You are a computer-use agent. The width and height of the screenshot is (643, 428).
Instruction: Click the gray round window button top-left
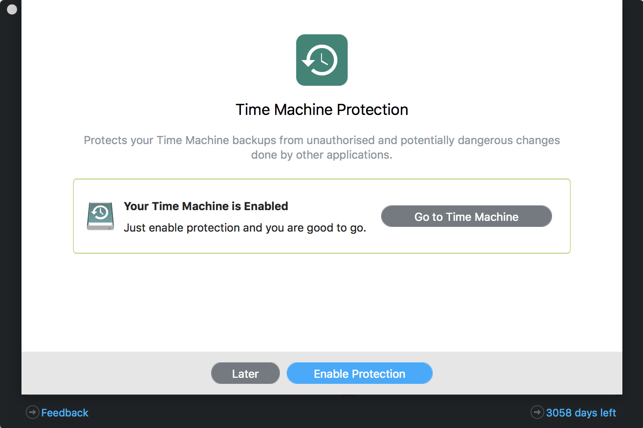coord(12,9)
